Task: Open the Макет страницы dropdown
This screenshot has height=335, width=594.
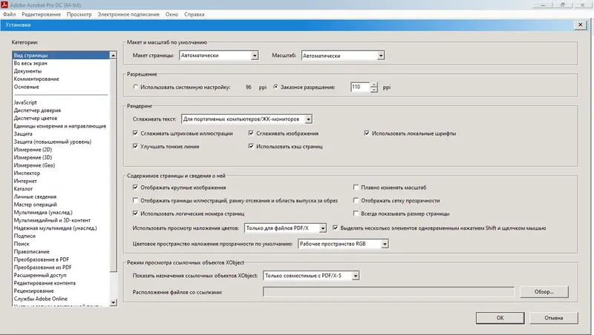Action: coord(218,56)
